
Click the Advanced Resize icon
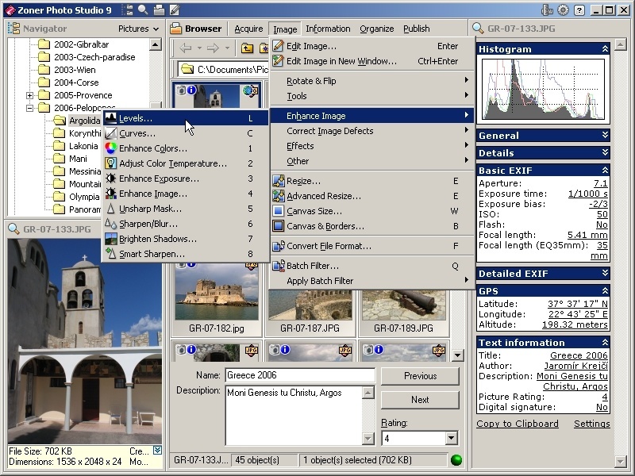pos(278,196)
